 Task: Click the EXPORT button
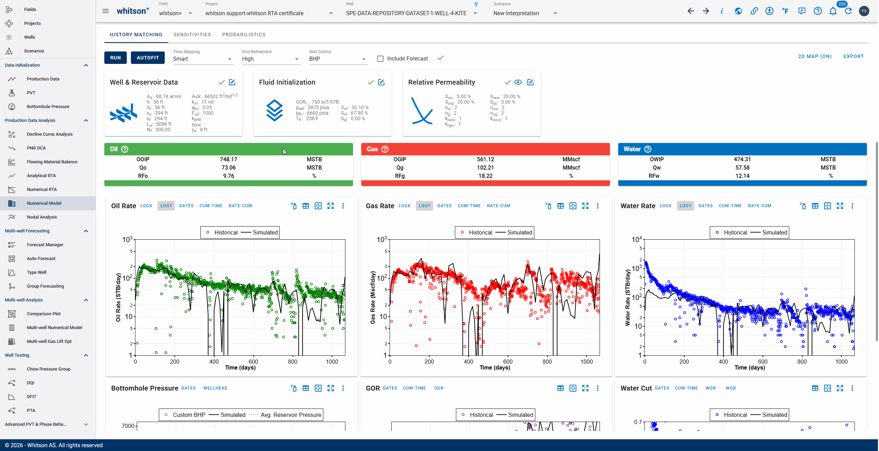853,56
